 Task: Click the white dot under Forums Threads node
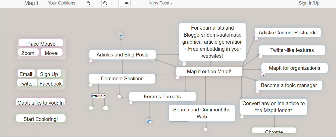click(131, 103)
